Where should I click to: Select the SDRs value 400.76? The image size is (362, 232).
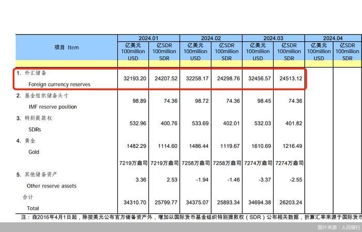pos(169,124)
